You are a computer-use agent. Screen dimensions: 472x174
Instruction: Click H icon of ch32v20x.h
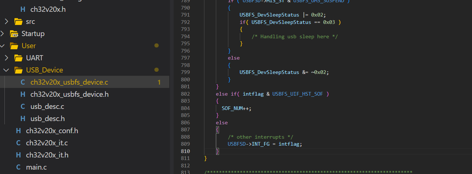(23, 9)
